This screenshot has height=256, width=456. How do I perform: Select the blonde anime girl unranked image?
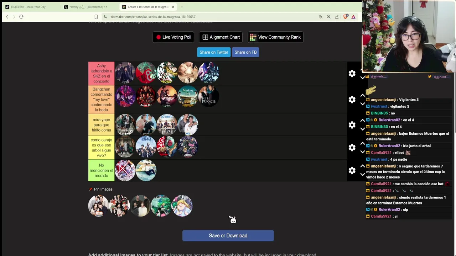pos(182,206)
